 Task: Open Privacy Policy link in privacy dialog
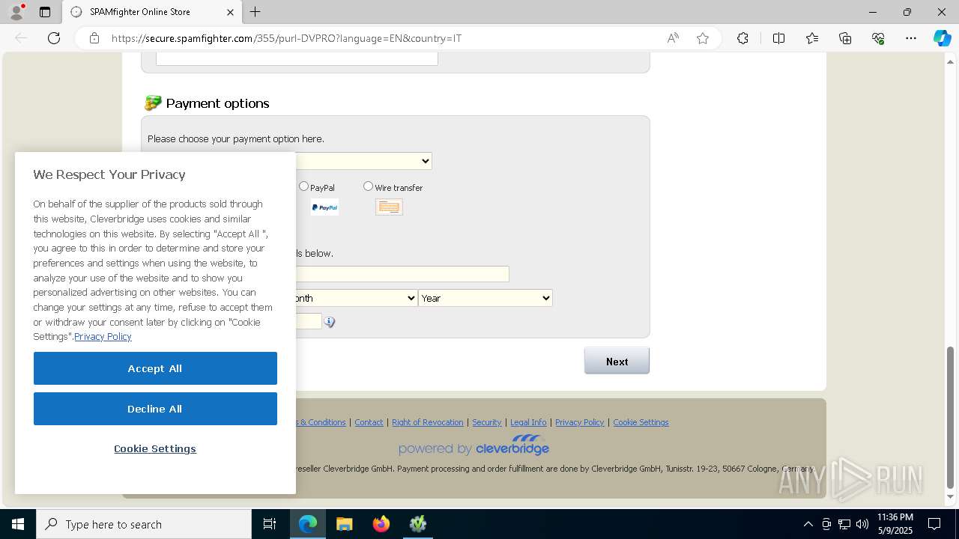click(103, 337)
